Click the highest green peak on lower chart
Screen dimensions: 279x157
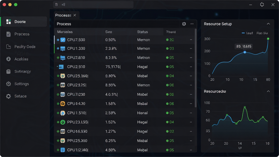pyautogui.click(x=245, y=107)
